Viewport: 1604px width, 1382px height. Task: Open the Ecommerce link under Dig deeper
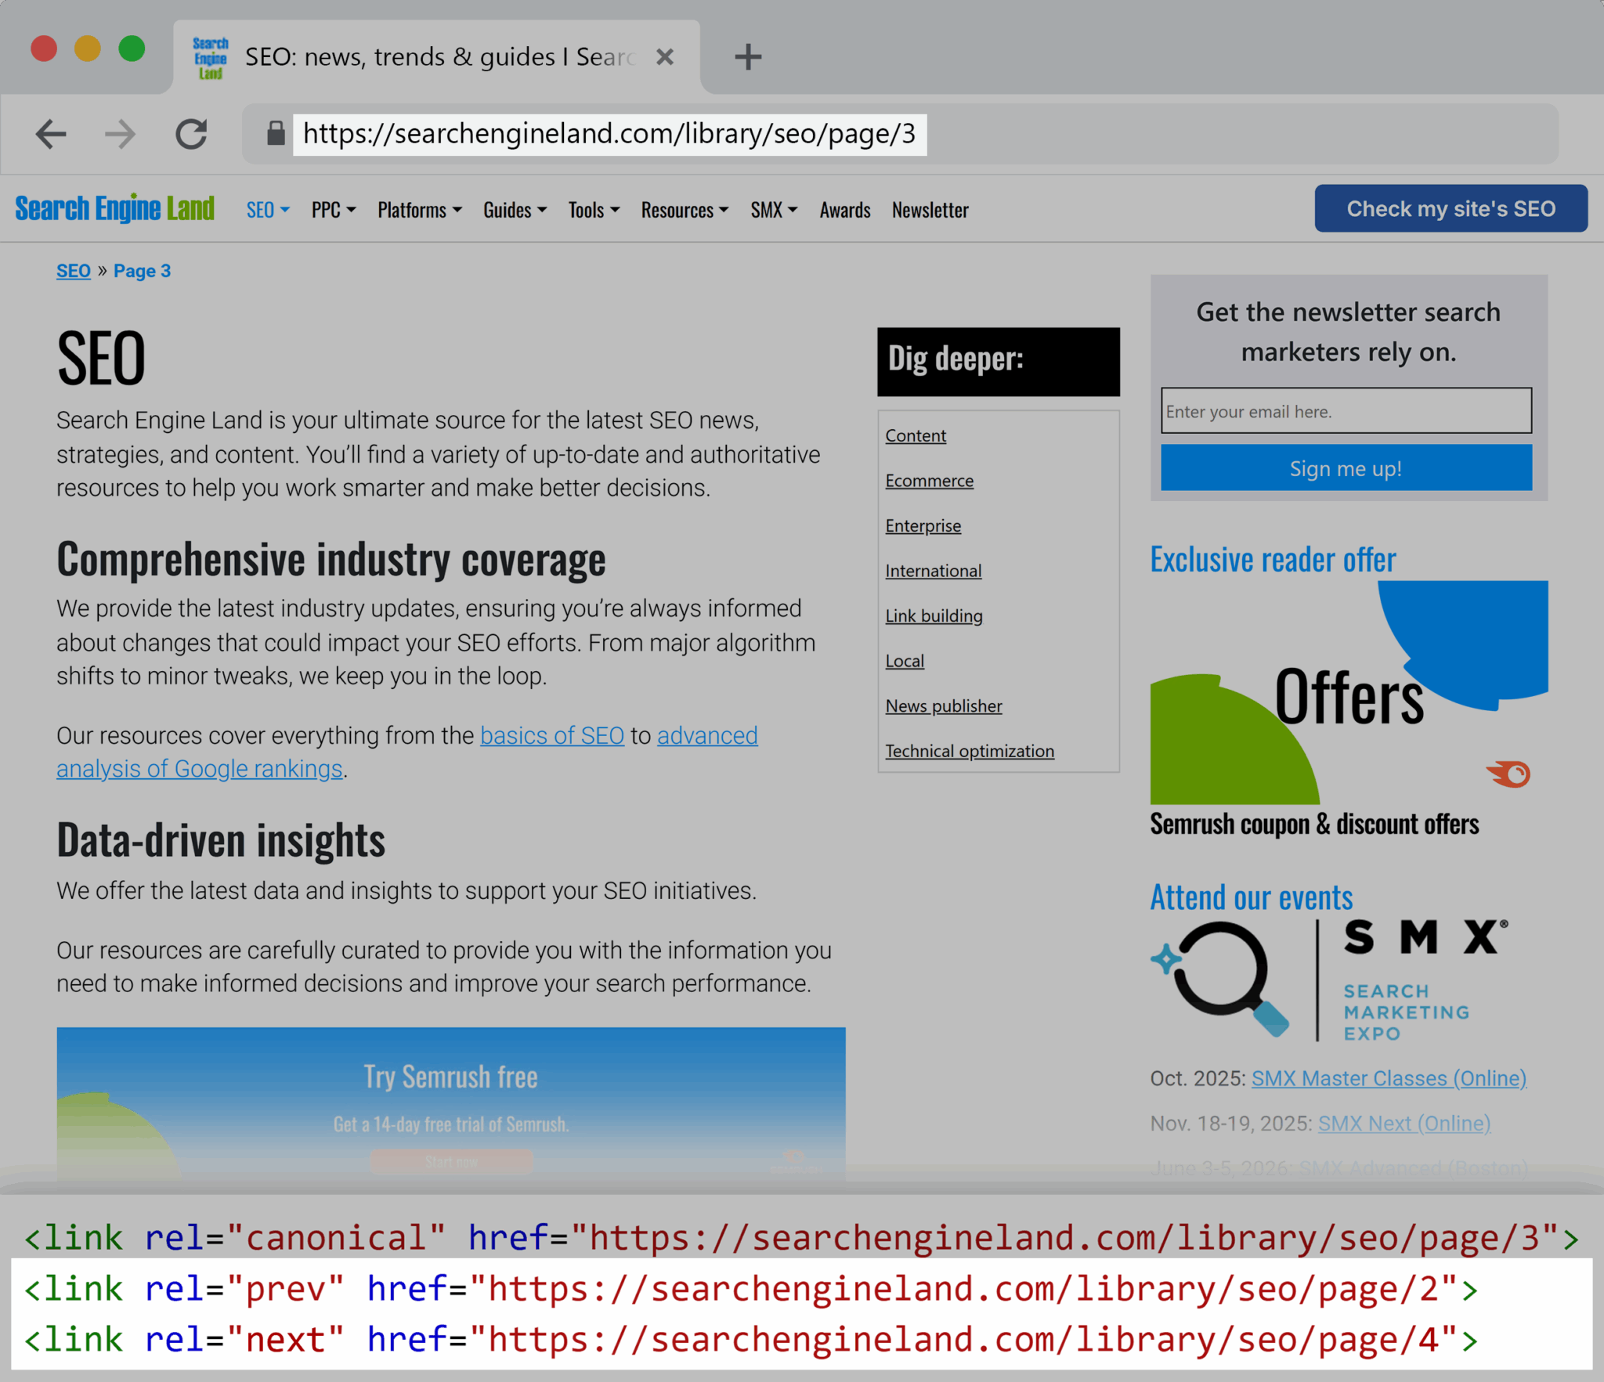(x=930, y=481)
